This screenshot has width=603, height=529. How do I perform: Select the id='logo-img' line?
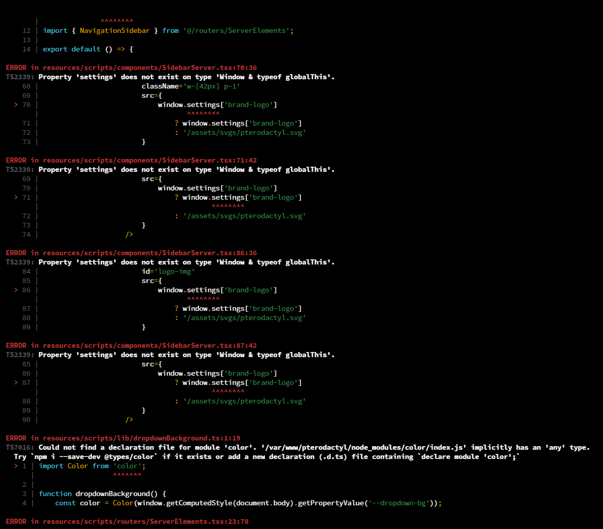(168, 272)
